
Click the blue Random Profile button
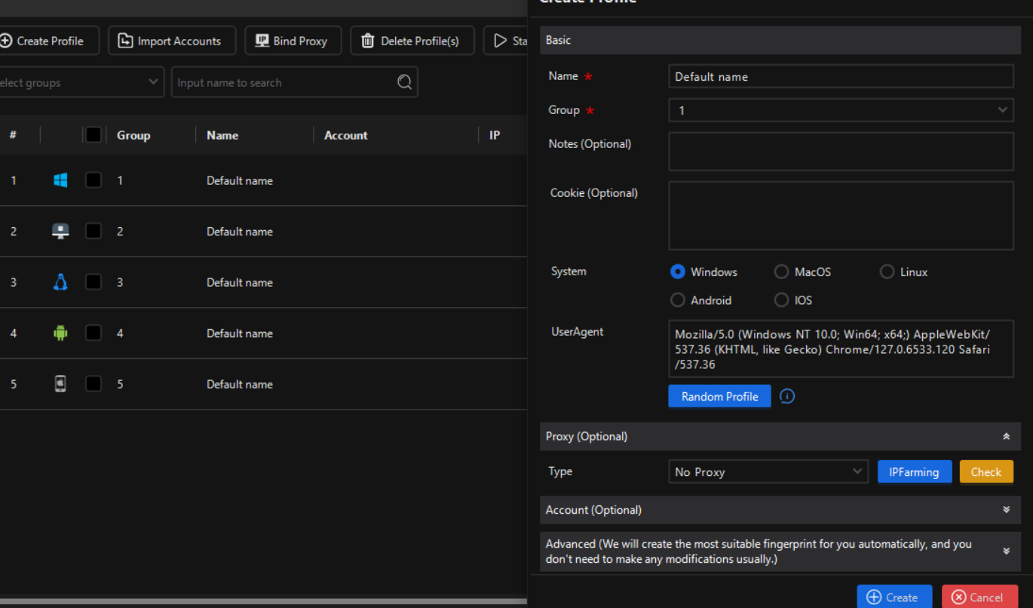(719, 396)
